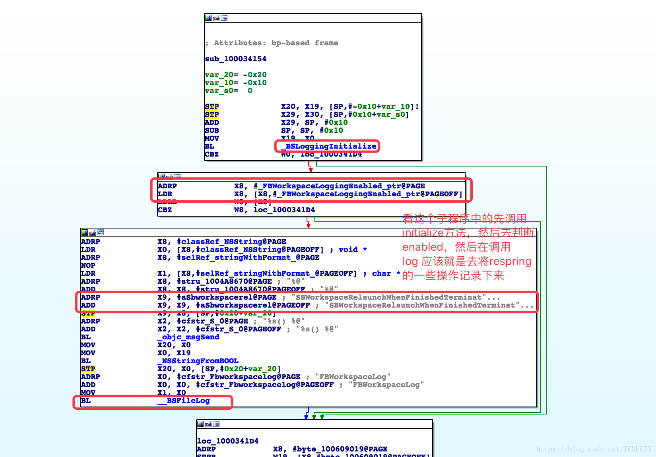This screenshot has width=656, height=457.
Task: Click the edit-comment icon on the NSString block
Action: (93, 232)
